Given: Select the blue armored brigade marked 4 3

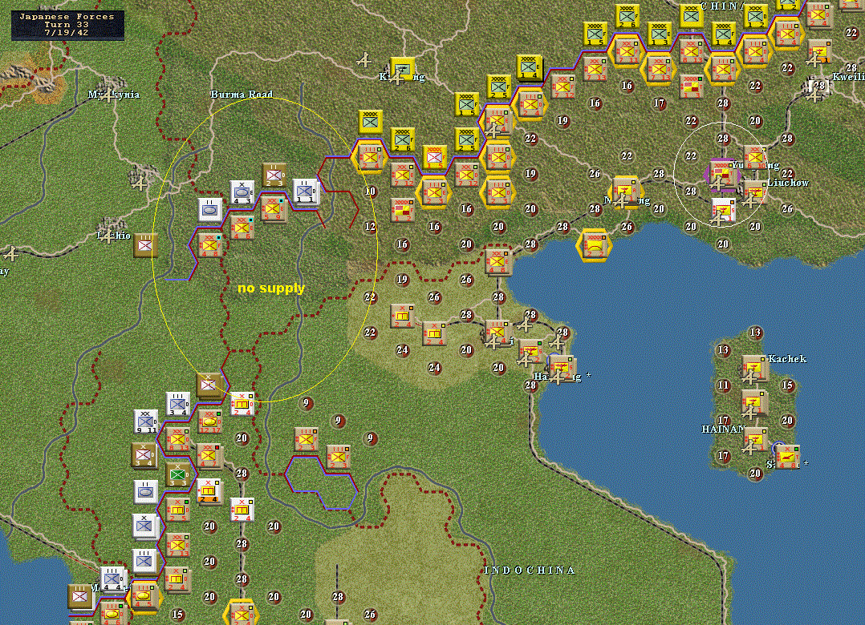Looking at the screenshot, I should [242, 192].
